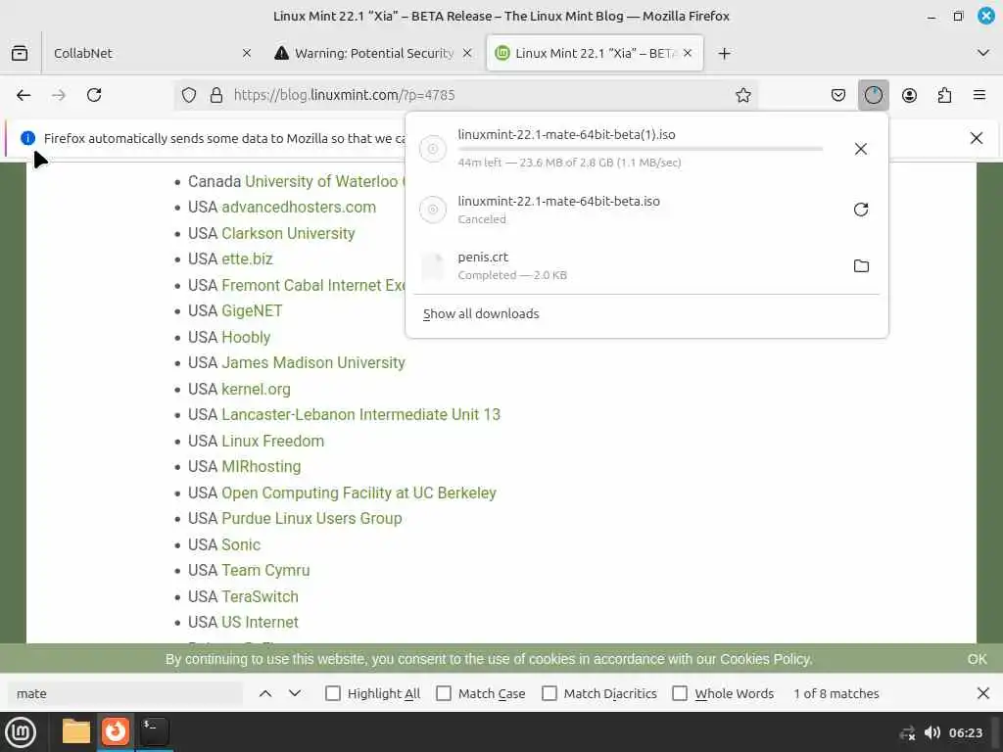Open a new tab with plus button
The height and width of the screenshot is (752, 1003).
(x=724, y=53)
